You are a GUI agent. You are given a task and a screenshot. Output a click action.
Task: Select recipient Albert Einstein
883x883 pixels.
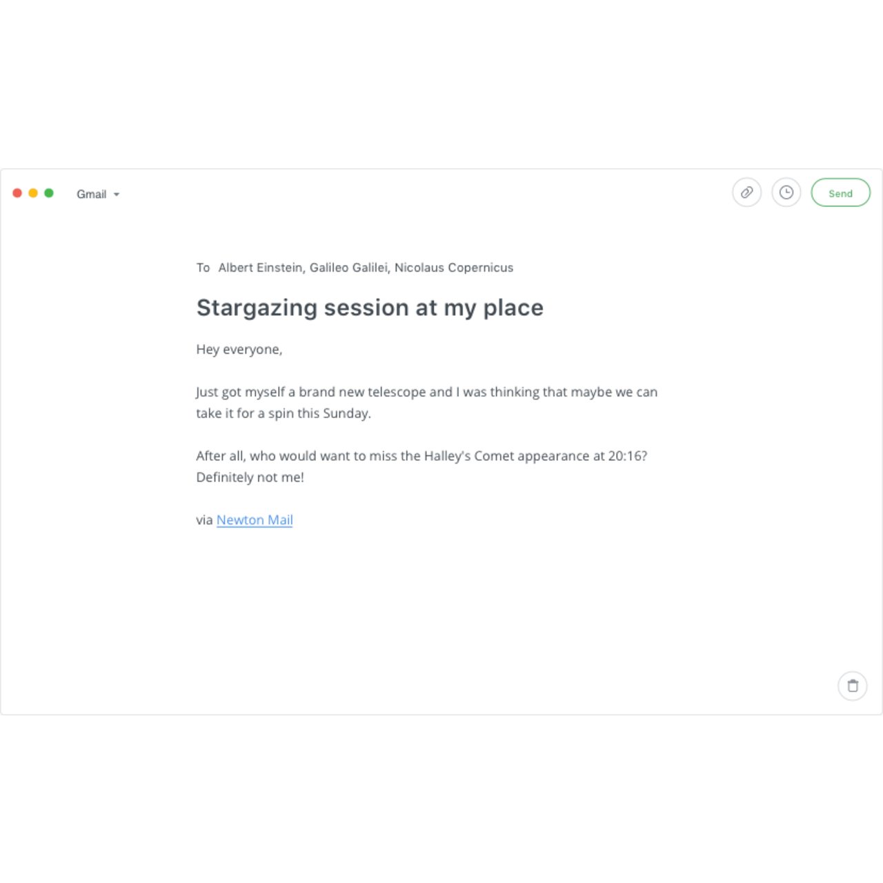[260, 268]
